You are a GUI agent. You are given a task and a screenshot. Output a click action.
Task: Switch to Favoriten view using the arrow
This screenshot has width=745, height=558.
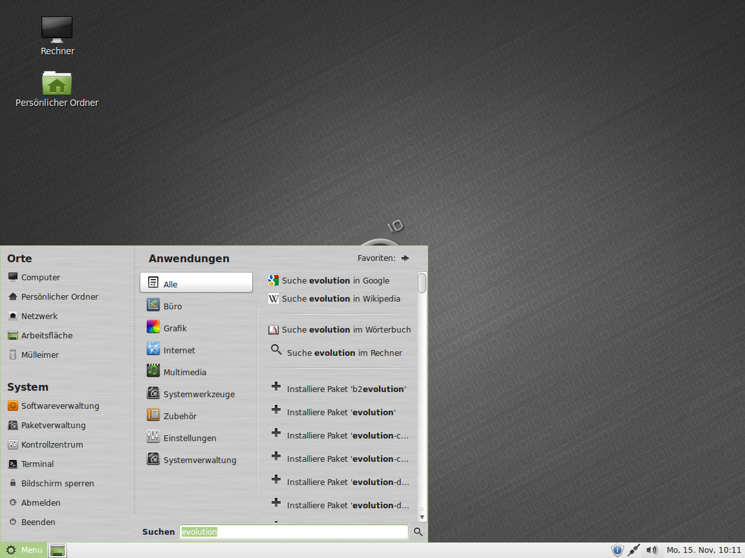tap(405, 258)
